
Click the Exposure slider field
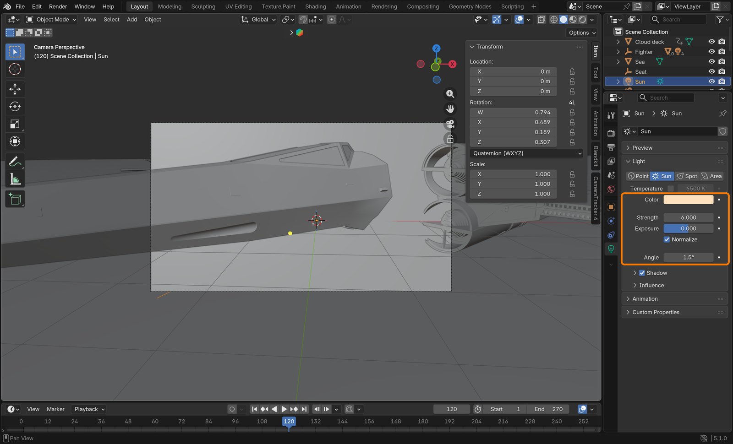pos(689,228)
